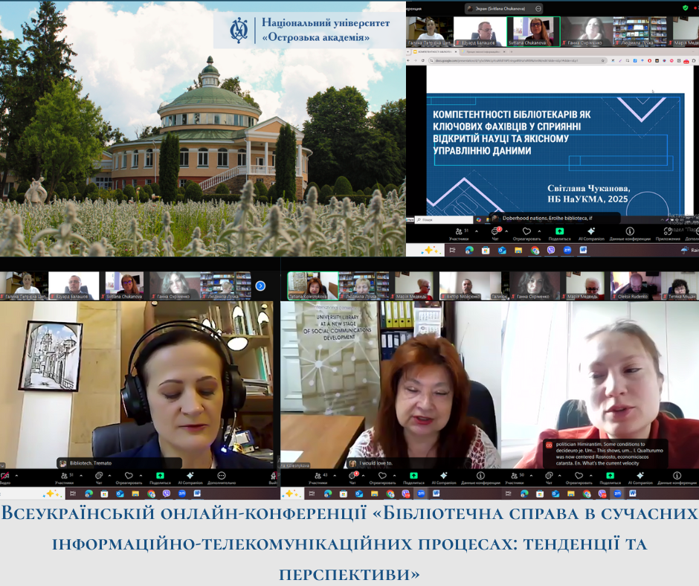Open Чат in the 50-participant Zoom window
This screenshot has width=699, height=586.
(x=550, y=477)
